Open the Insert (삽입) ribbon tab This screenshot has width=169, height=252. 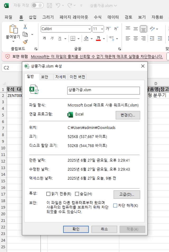(x=32, y=17)
